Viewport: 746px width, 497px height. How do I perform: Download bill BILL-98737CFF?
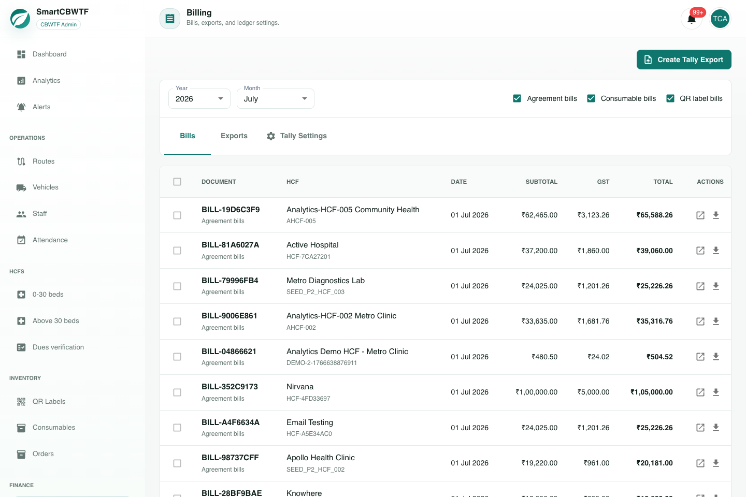point(716,463)
